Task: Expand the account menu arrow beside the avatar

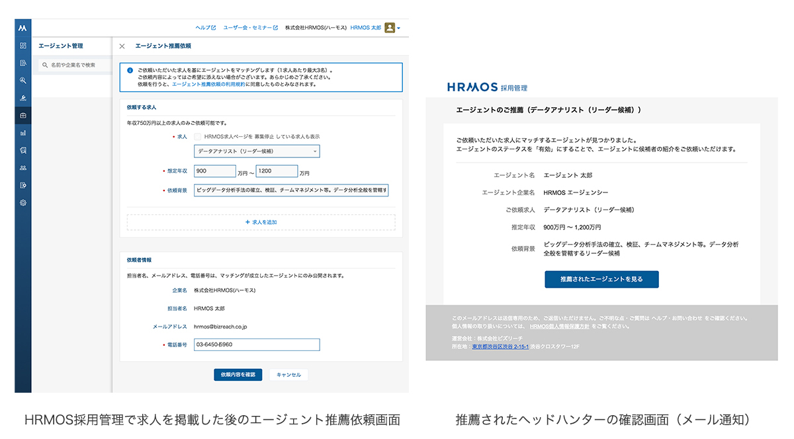Action: pyautogui.click(x=399, y=28)
